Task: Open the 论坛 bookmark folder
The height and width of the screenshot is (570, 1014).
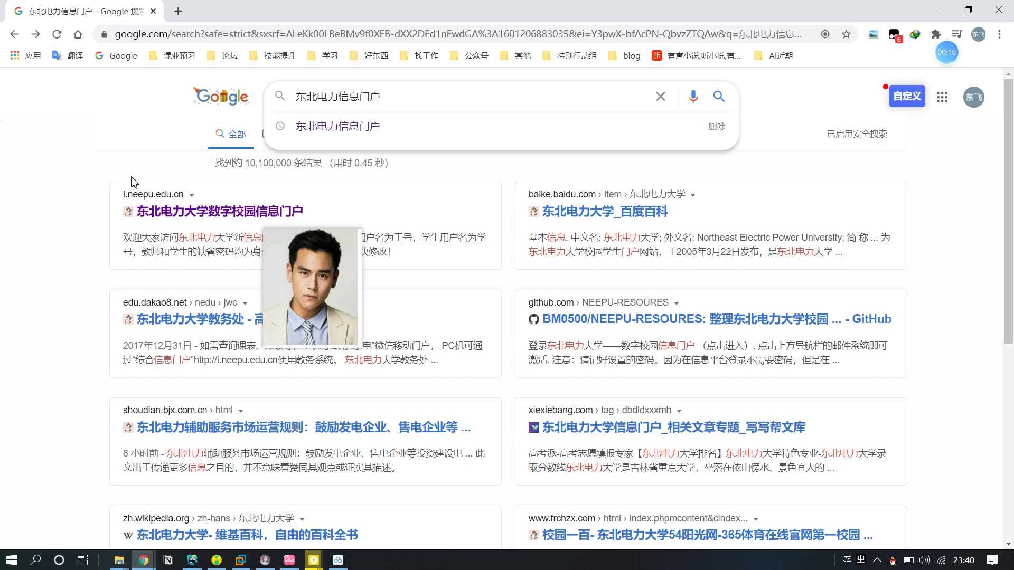Action: (222, 55)
